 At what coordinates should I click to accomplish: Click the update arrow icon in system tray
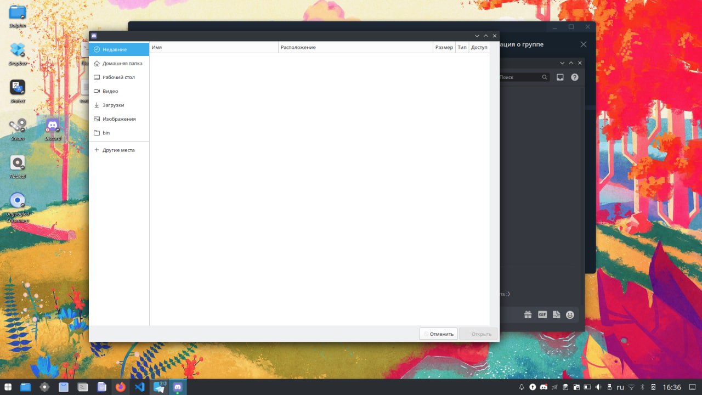pos(532,387)
